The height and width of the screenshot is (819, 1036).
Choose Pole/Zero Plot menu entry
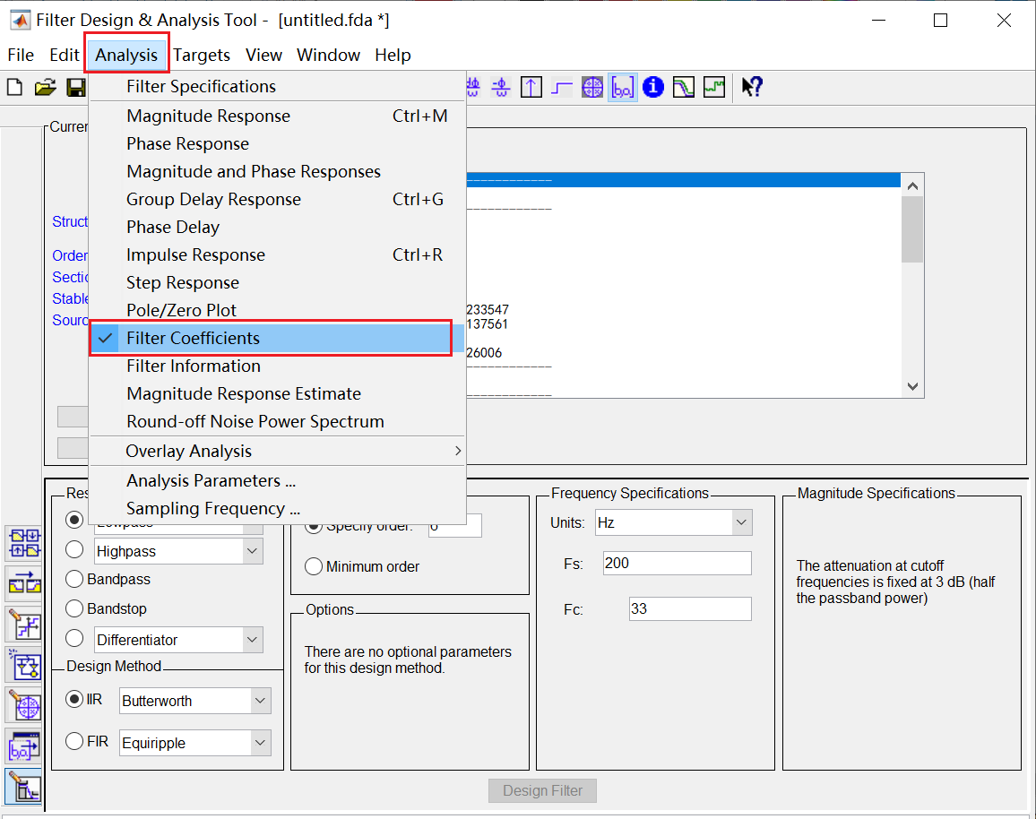(277, 310)
